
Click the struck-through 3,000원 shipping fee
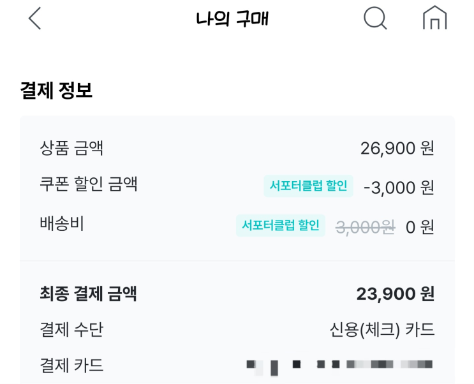pos(366,226)
